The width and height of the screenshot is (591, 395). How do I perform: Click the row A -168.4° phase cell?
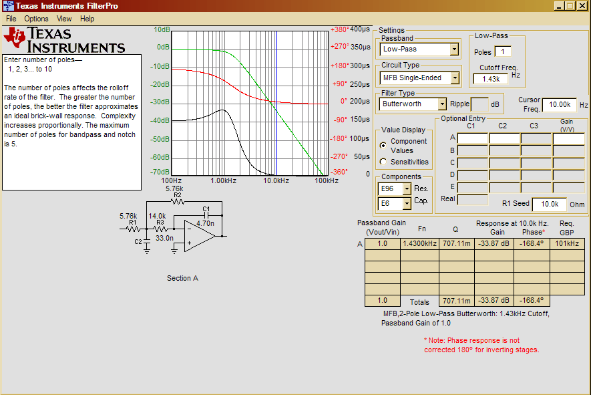tap(532, 244)
